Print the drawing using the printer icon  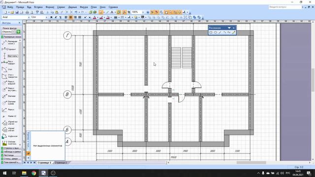coord(28,12)
